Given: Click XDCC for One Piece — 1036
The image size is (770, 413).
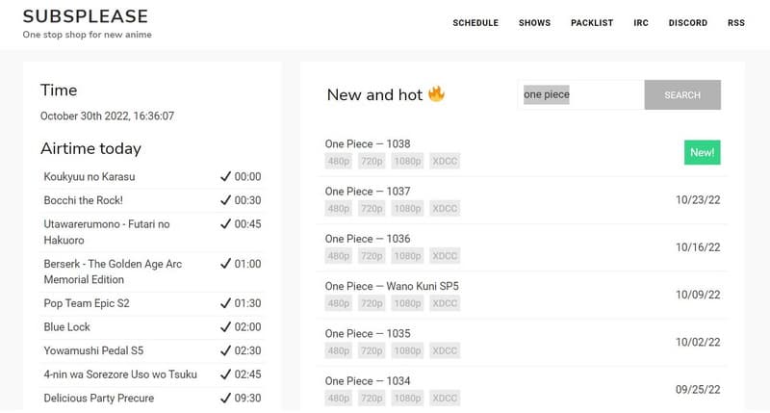Looking at the screenshot, I should click(x=445, y=256).
